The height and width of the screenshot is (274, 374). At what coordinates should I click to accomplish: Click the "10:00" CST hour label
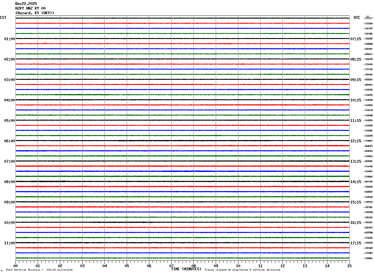10,223
